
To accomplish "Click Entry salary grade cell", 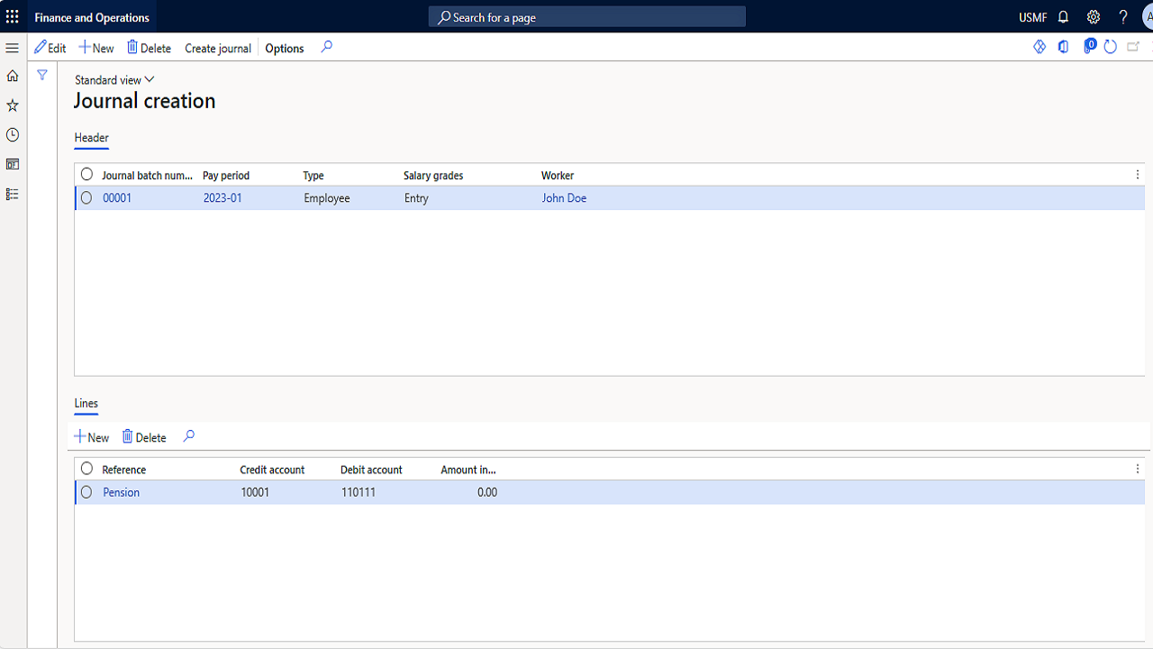I will [x=416, y=198].
